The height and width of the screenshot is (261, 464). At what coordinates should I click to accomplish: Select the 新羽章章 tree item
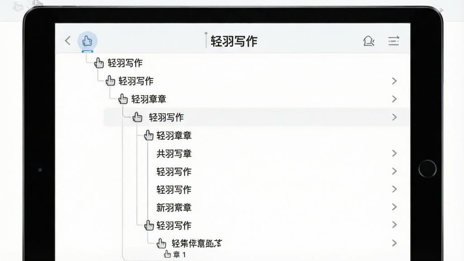174,208
